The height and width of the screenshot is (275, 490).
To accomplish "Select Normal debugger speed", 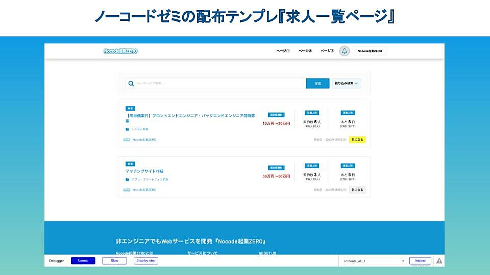I will pyautogui.click(x=83, y=261).
